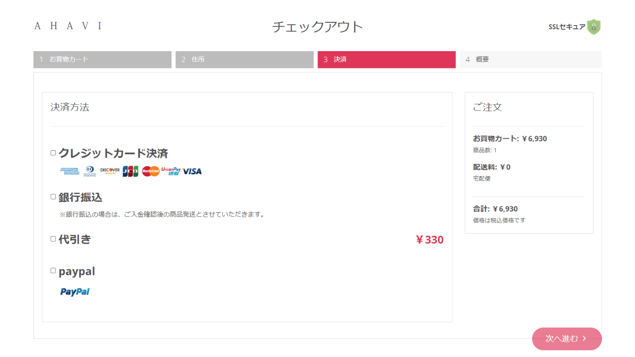
Task: Tick the 代引き payment checkbox
Action: (x=53, y=239)
